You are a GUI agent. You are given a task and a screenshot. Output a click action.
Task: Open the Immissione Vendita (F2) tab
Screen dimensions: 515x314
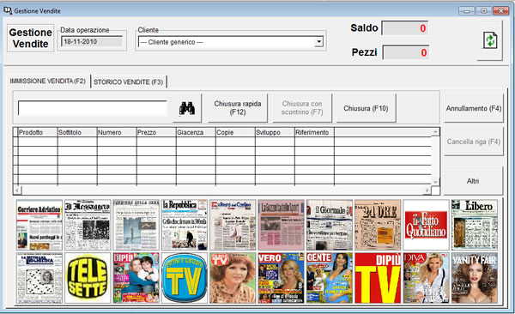48,82
